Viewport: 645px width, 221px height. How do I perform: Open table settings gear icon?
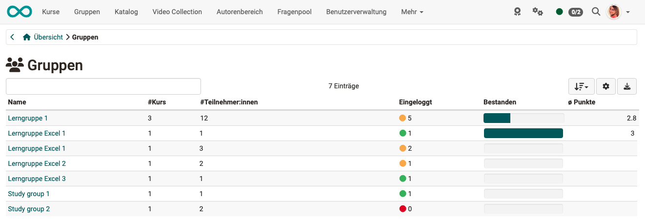606,86
